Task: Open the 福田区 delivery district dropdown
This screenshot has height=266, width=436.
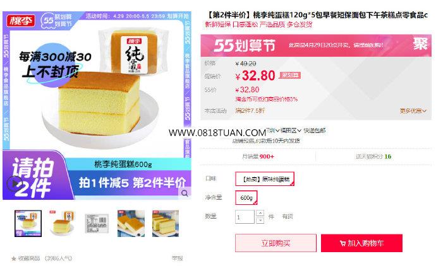Action: 290,130
